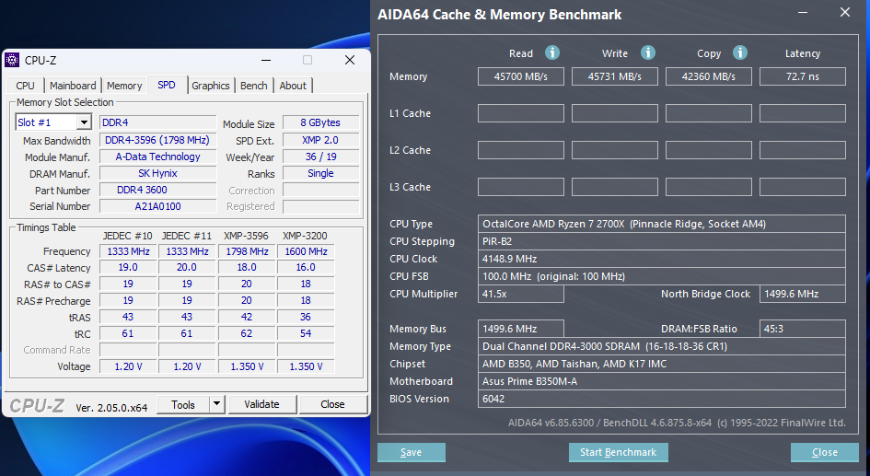This screenshot has width=870, height=476.
Task: Click Close button in CPU-Z window
Action: pyautogui.click(x=332, y=404)
